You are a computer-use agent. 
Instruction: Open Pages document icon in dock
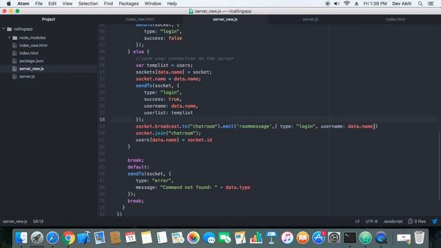240,238
